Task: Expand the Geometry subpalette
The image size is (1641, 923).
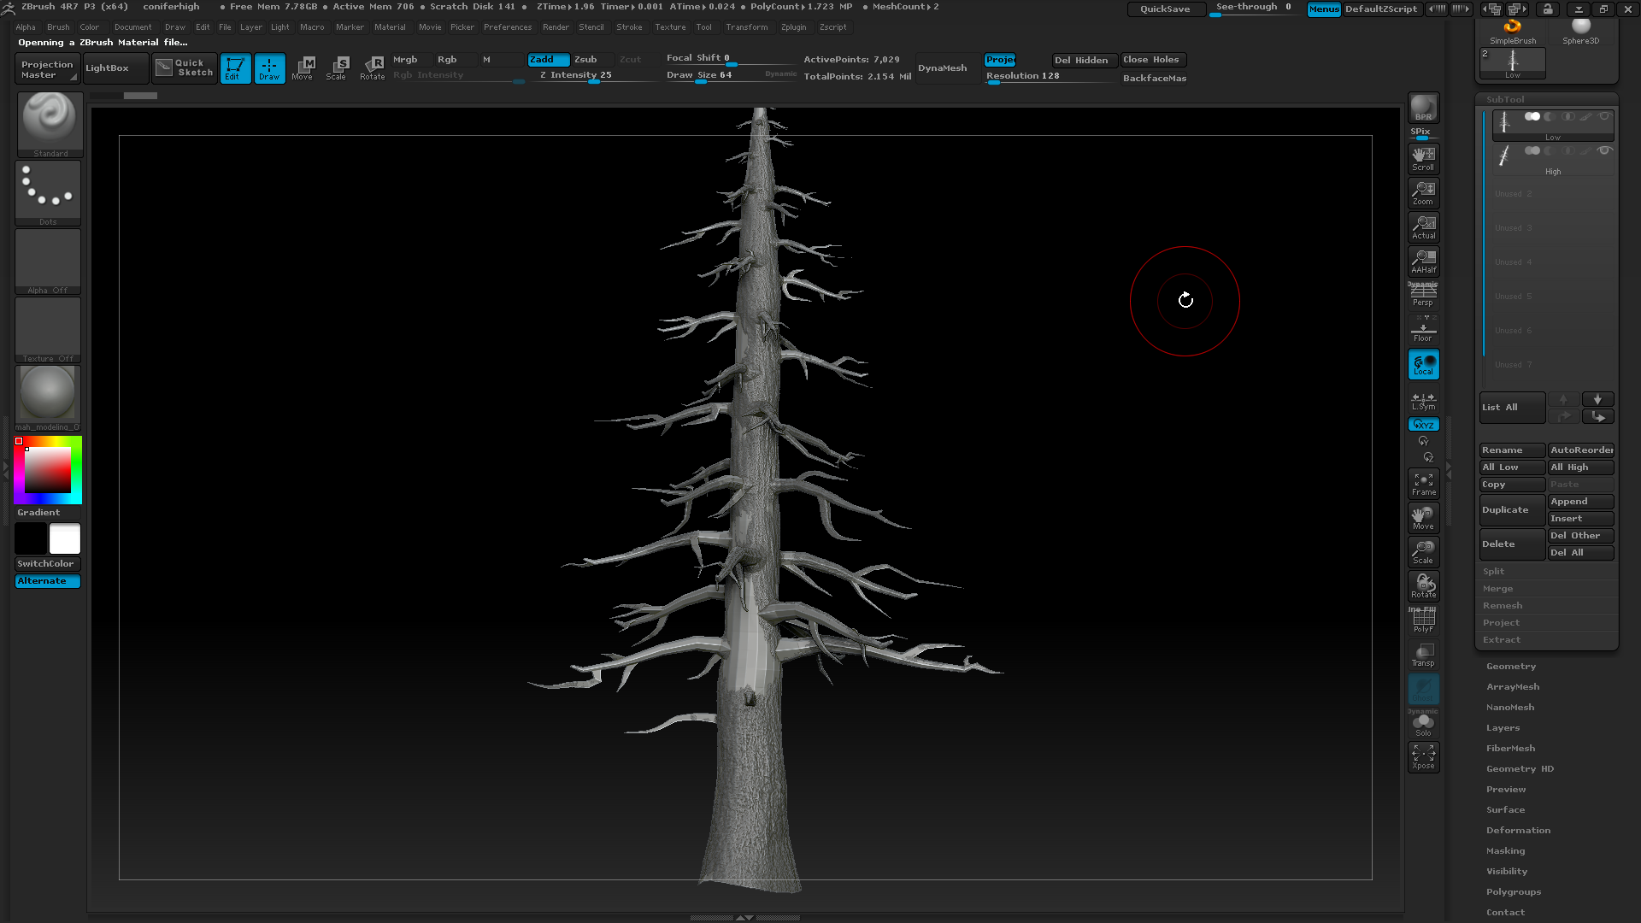Action: tap(1510, 667)
